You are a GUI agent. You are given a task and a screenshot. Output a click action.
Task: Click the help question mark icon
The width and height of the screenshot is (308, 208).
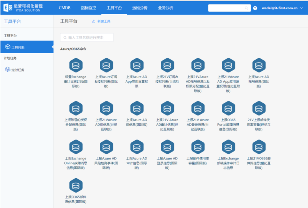pyautogui.click(x=255, y=8)
